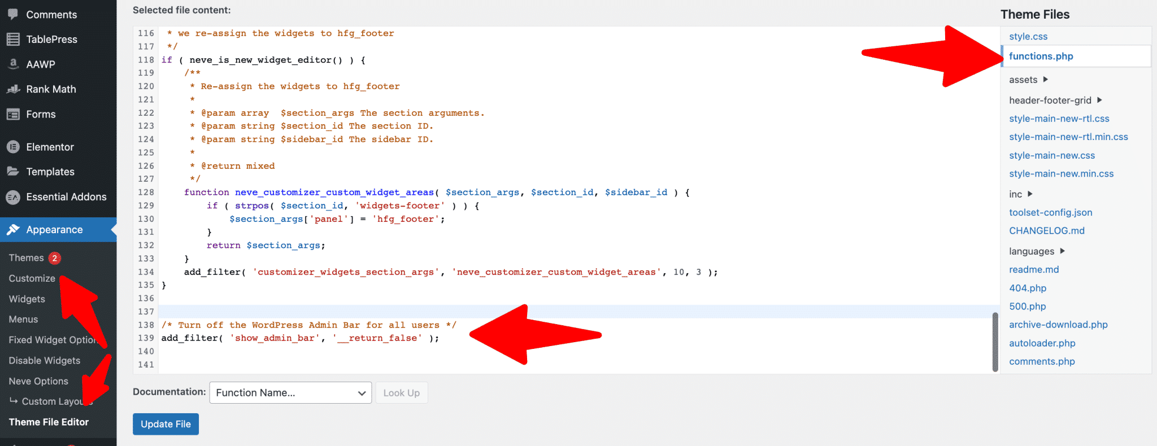1157x446 pixels.
Task: Open the Disable Widgets submenu item
Action: [x=44, y=360]
